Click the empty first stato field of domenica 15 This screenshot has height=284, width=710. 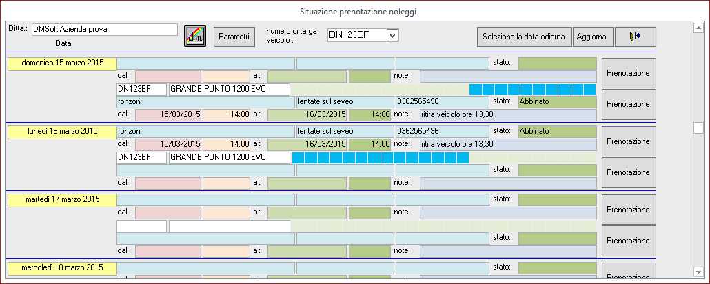coord(558,63)
